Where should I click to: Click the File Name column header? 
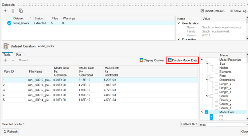(x=40, y=72)
